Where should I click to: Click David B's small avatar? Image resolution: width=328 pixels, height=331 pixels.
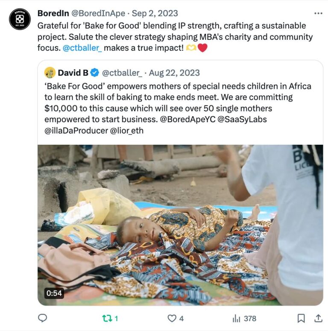tap(50, 73)
